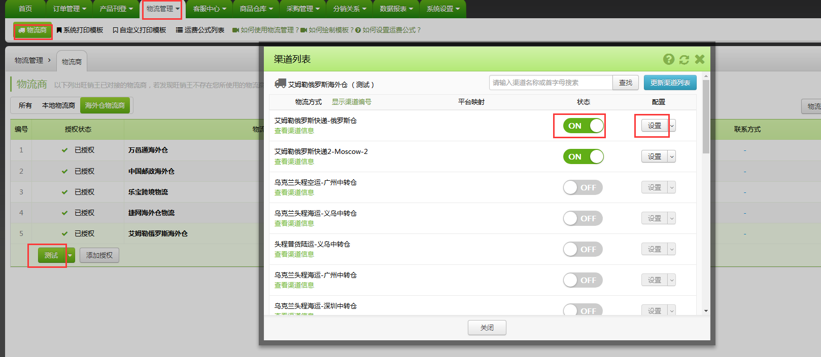This screenshot has height=357, width=821.
Task: Select the 海外仓物流商 filter tab
Action: [x=105, y=105]
